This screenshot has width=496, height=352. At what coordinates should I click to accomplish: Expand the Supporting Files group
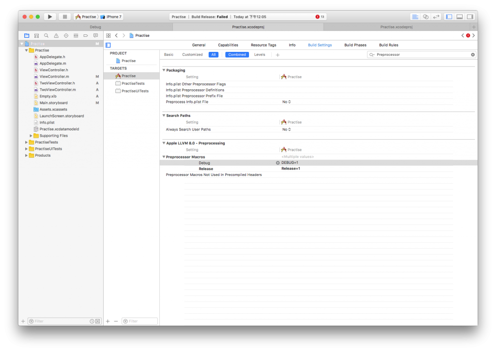[31, 135]
